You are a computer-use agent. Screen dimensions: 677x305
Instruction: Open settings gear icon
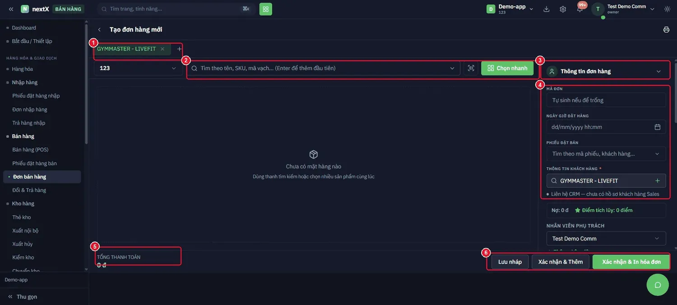(x=563, y=9)
